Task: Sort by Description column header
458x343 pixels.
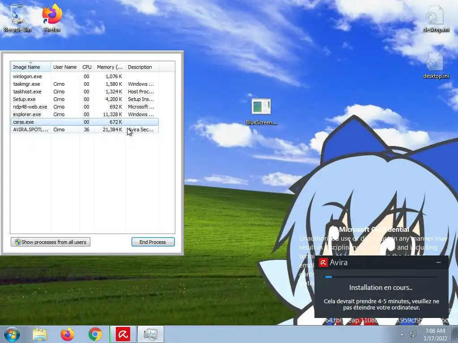Action: coord(142,67)
